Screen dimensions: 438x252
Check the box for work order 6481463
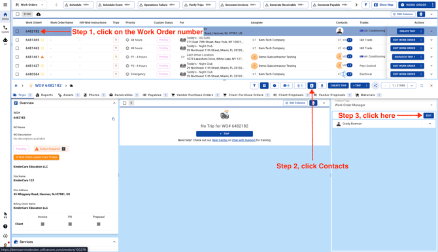click(x=17, y=48)
